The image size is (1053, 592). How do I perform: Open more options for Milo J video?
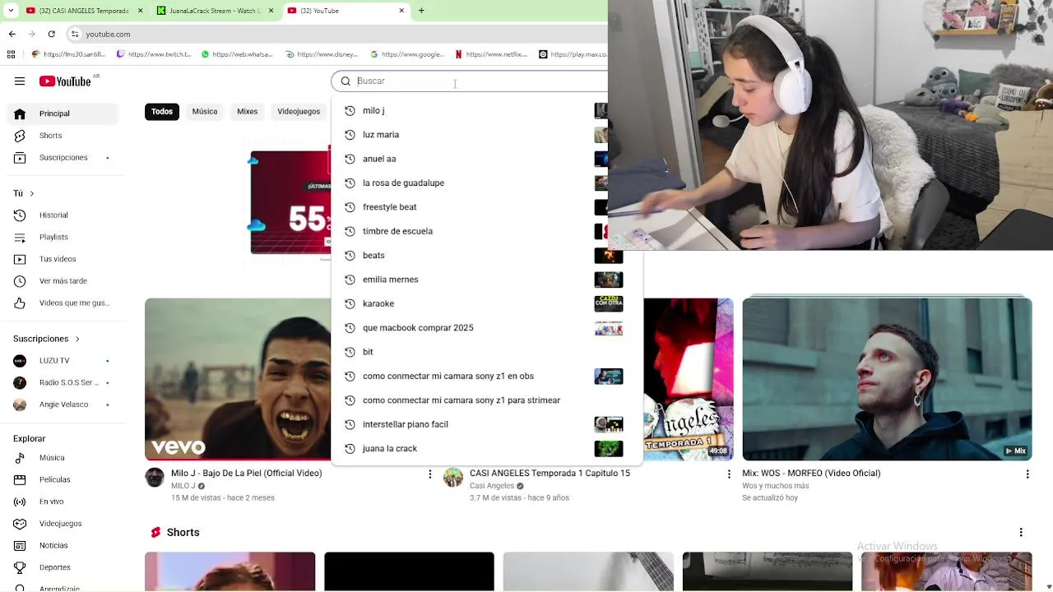[429, 474]
